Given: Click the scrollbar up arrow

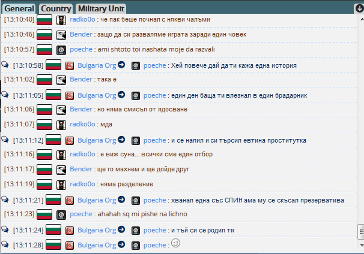Looking at the screenshot, I should (x=362, y=19).
